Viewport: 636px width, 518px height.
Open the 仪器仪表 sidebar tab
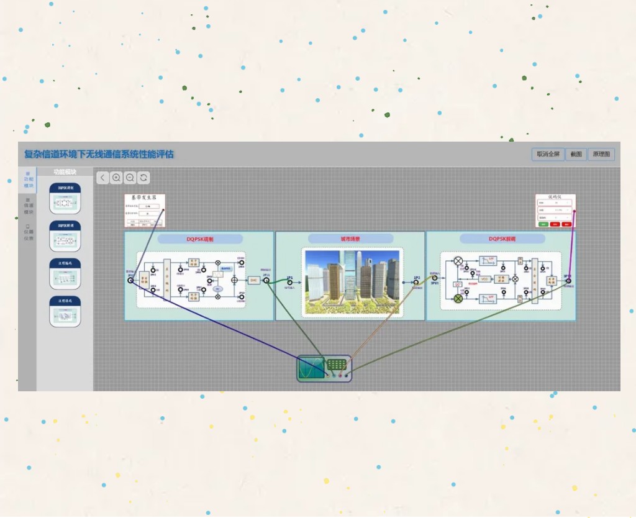click(x=28, y=232)
